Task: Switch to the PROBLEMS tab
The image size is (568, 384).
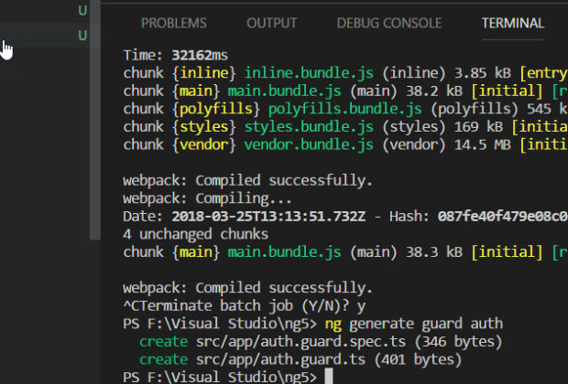Action: (174, 23)
